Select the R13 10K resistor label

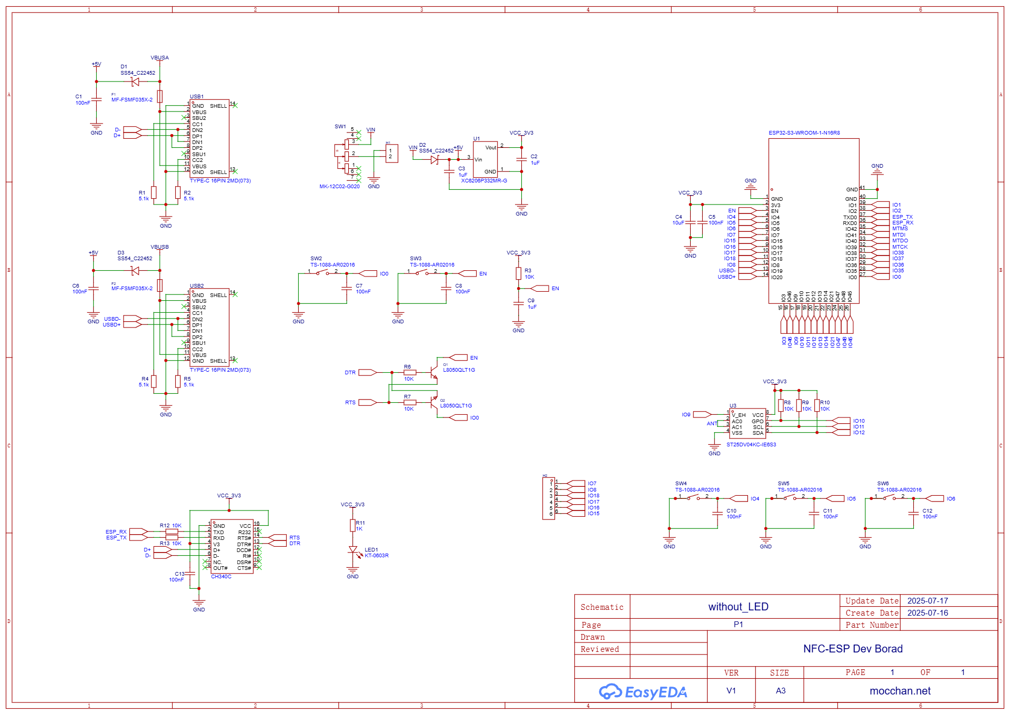coord(170,544)
